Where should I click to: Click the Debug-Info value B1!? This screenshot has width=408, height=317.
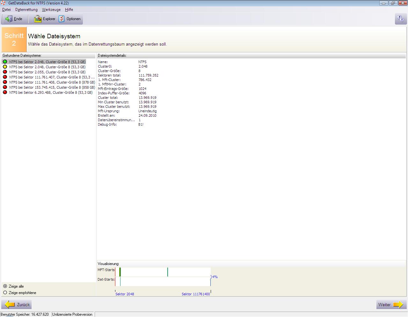141,124
